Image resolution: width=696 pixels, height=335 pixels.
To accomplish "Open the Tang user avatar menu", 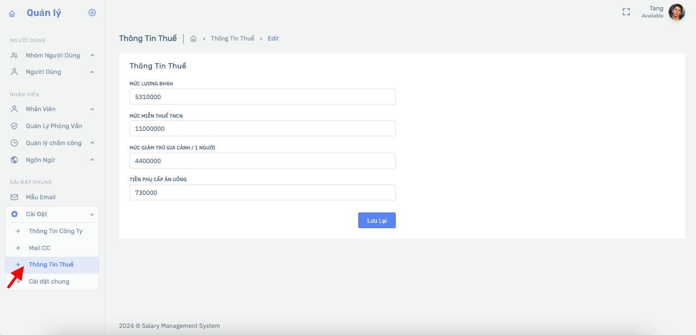I will point(676,12).
